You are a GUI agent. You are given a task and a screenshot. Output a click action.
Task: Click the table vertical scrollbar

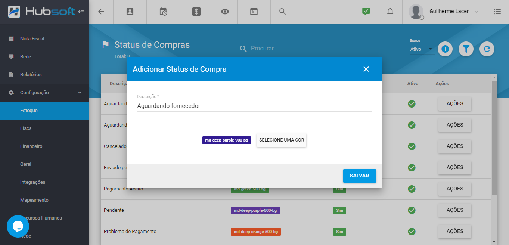click(494, 137)
